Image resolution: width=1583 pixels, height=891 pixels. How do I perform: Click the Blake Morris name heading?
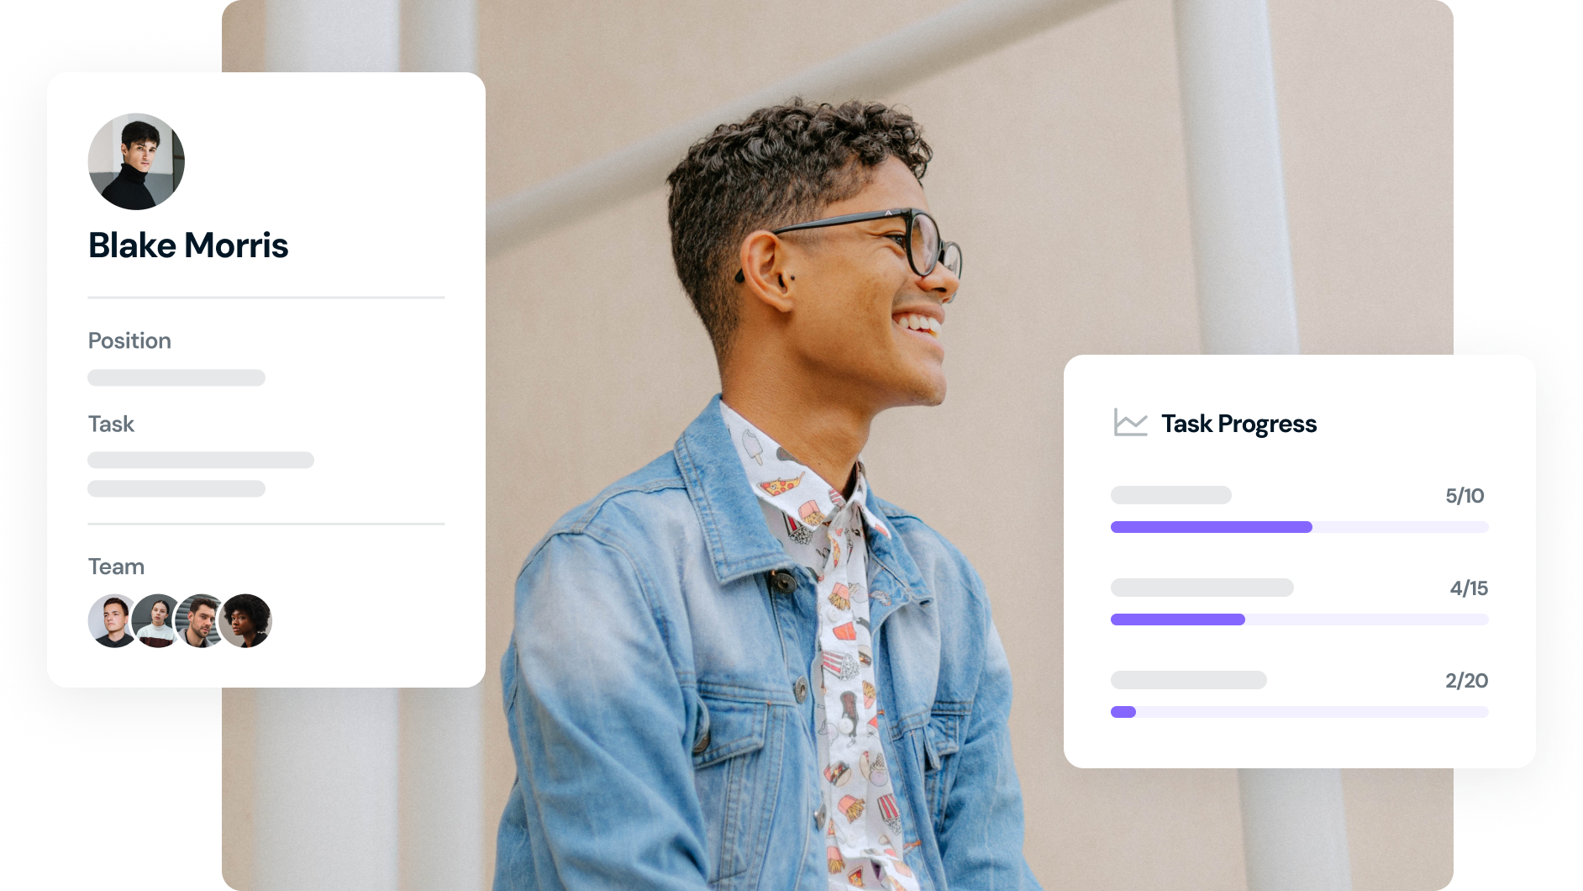coord(188,245)
